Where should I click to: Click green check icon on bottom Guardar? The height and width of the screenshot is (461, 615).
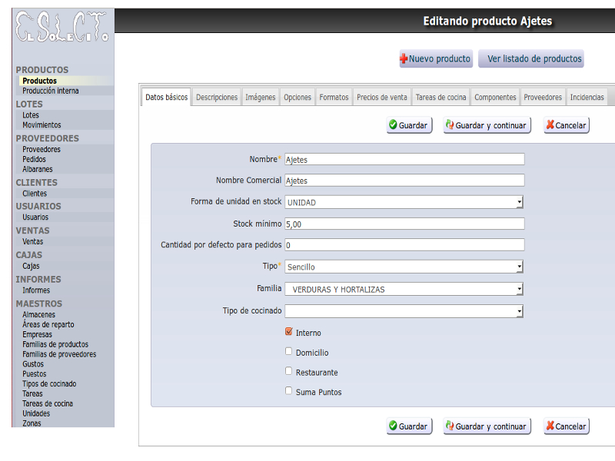coord(393,426)
